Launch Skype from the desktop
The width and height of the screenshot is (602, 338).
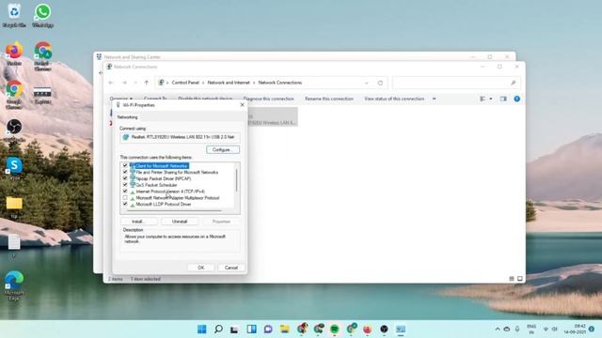pos(14,169)
